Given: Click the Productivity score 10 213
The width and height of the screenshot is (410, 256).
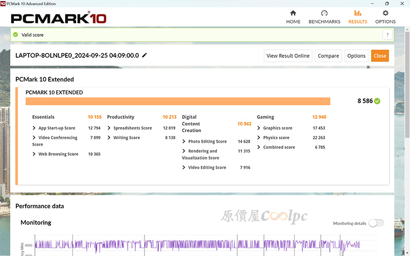Looking at the screenshot, I should 170,117.
